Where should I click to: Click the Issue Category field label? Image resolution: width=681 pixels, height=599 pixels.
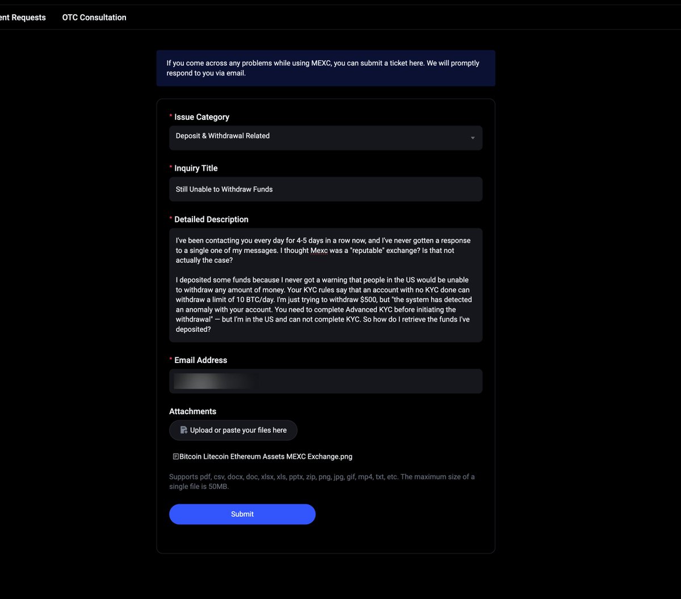tap(201, 117)
